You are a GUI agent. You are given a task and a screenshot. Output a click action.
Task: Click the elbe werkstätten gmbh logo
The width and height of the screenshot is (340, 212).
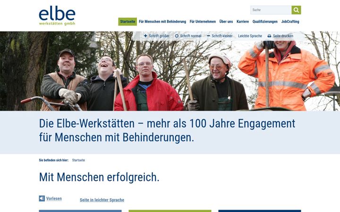57,16
